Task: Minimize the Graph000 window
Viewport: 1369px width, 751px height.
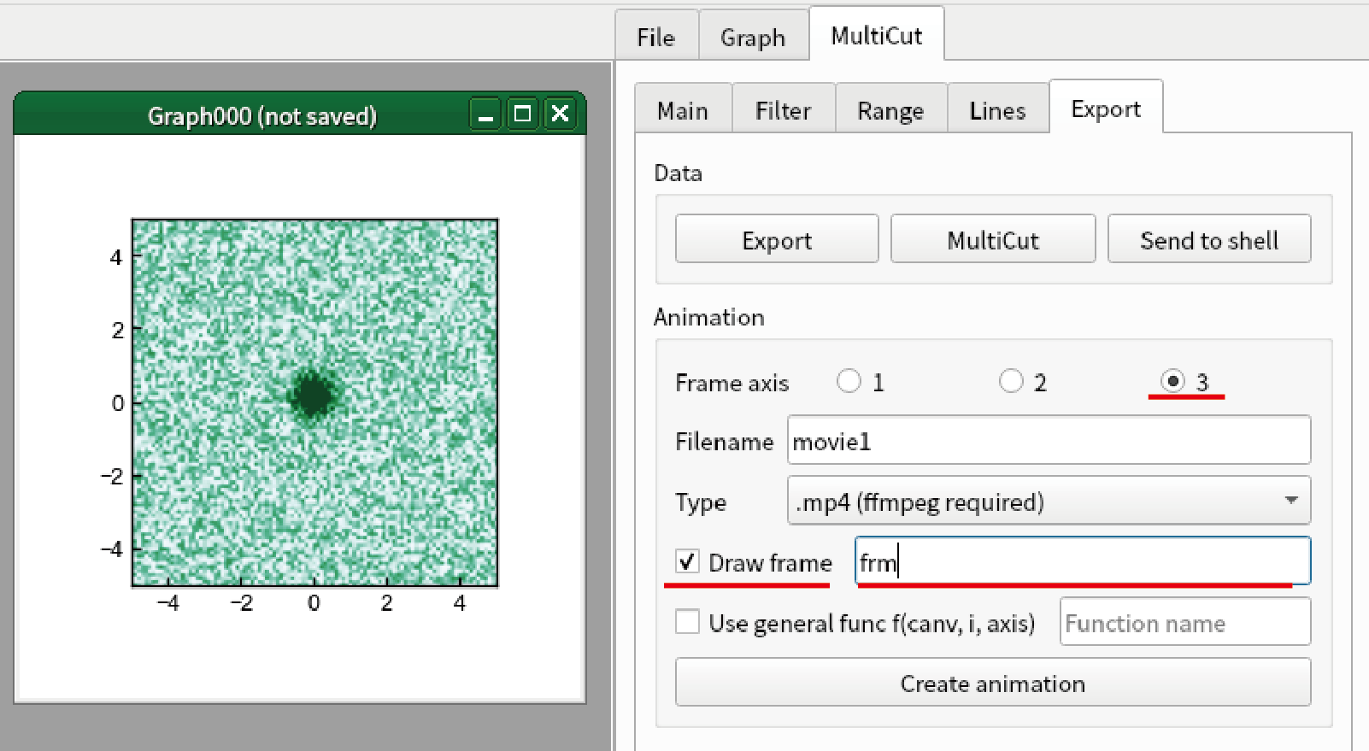Action: [x=485, y=114]
